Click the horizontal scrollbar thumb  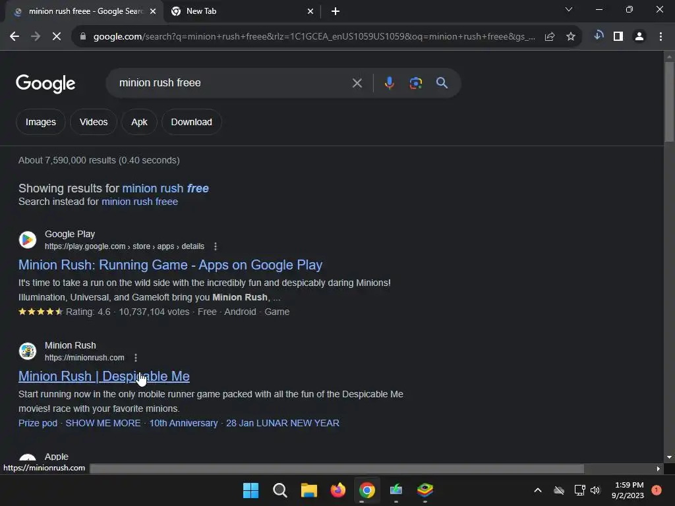coord(337,468)
